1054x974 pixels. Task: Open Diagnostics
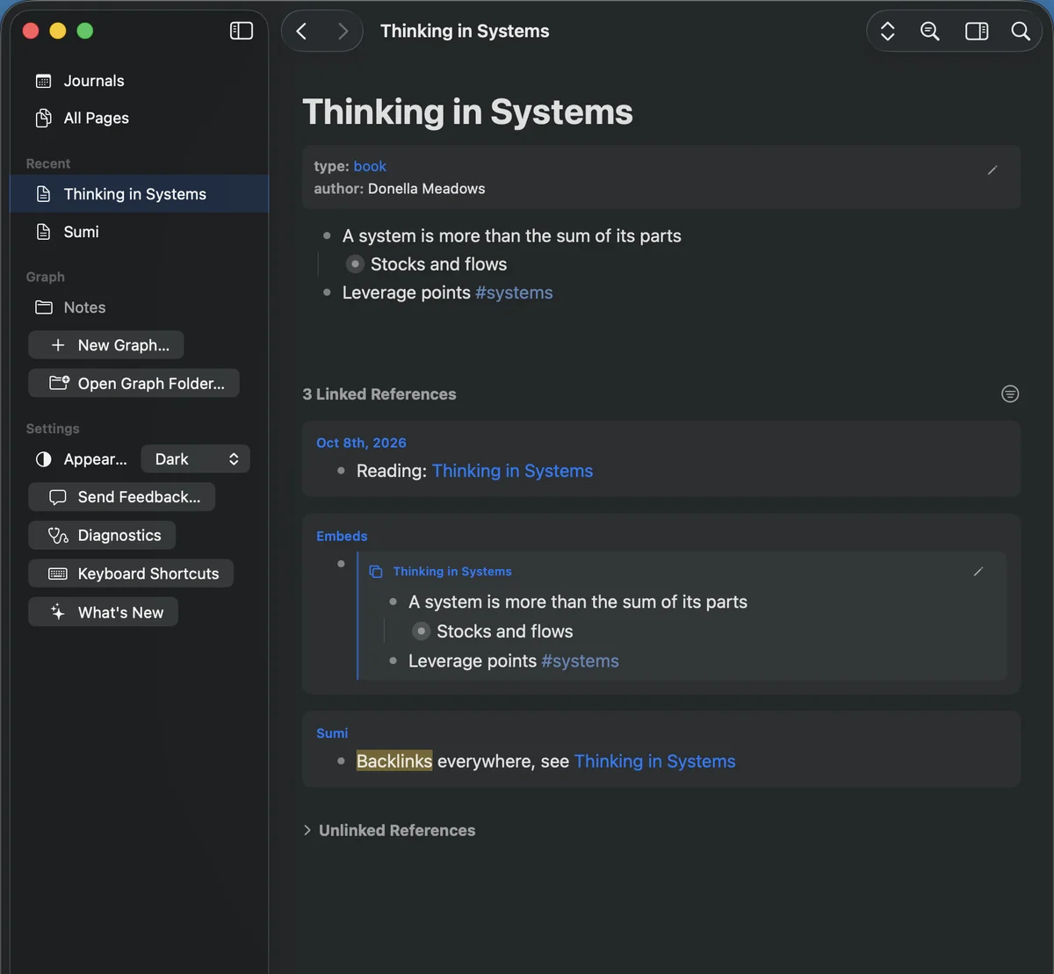pos(102,535)
